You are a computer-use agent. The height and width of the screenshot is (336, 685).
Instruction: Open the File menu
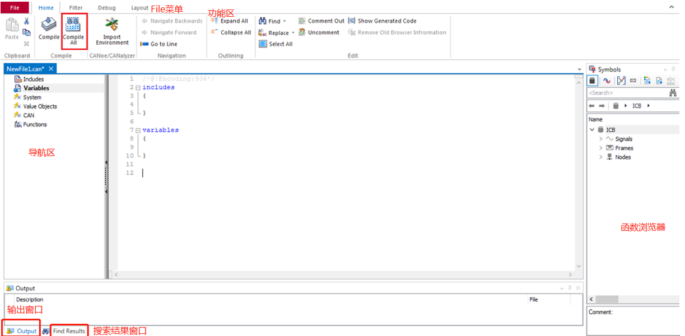click(15, 8)
